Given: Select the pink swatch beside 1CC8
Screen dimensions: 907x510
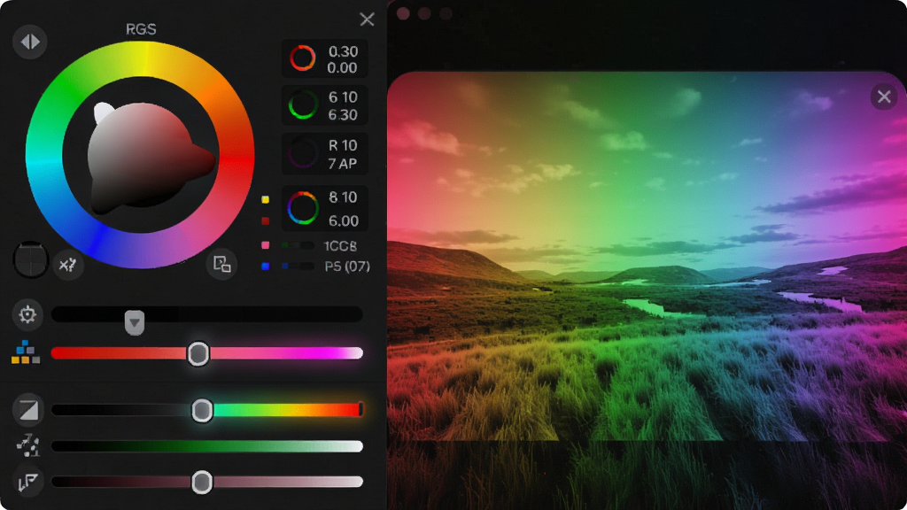Looking at the screenshot, I should [266, 245].
